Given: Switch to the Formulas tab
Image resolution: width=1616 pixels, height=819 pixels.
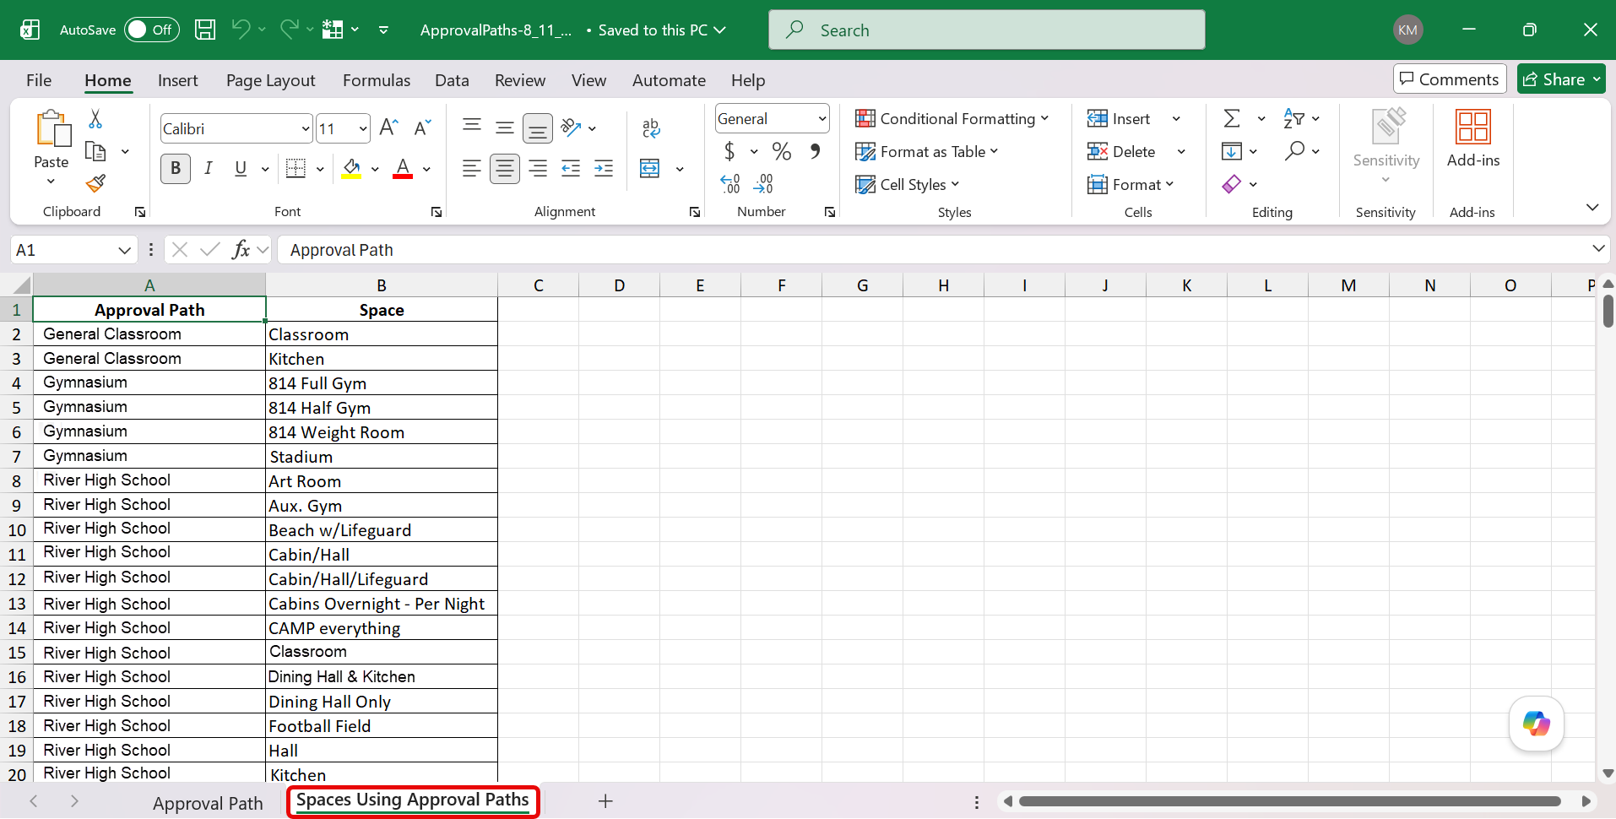Looking at the screenshot, I should tap(377, 80).
